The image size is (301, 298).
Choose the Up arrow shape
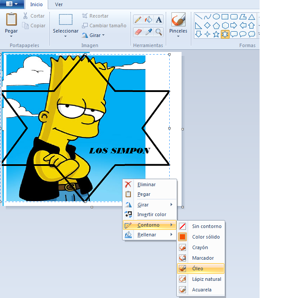coord(252,26)
